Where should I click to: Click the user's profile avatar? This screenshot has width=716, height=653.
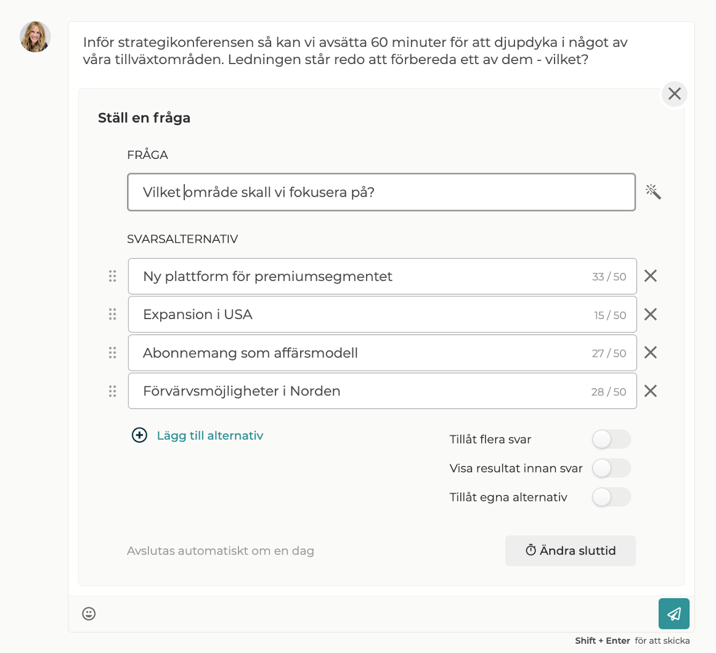point(35,37)
